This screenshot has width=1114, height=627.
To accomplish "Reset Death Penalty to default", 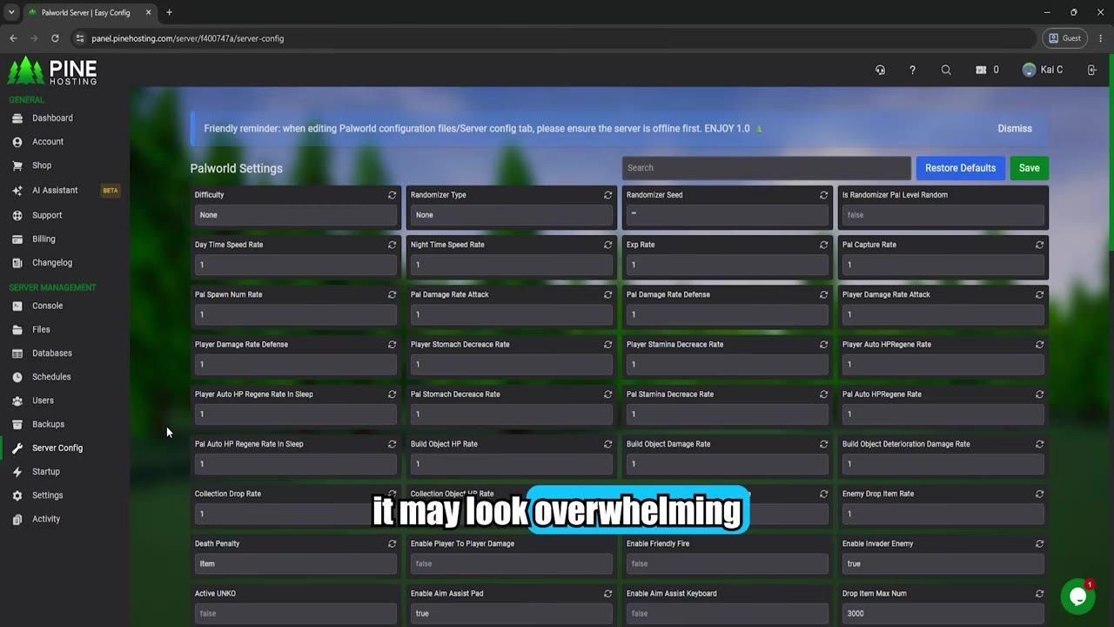I will coord(392,543).
